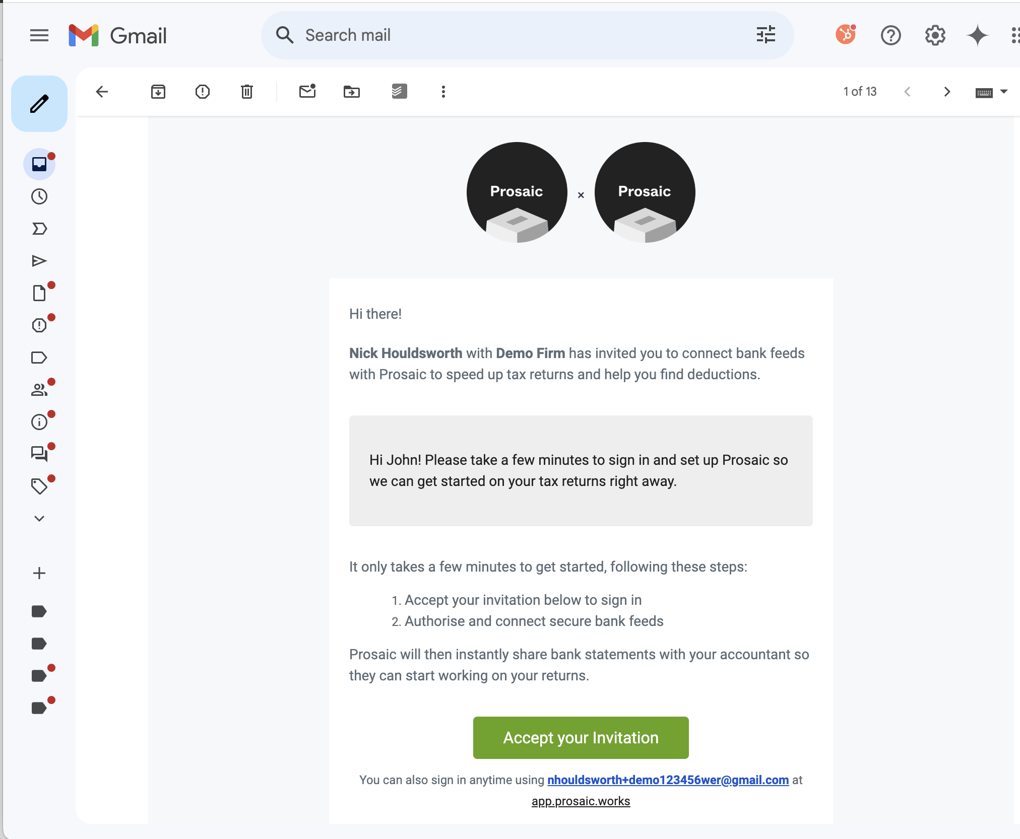Viewport: 1020px width, 839px height.
Task: Mark the email as unread
Action: coord(307,92)
